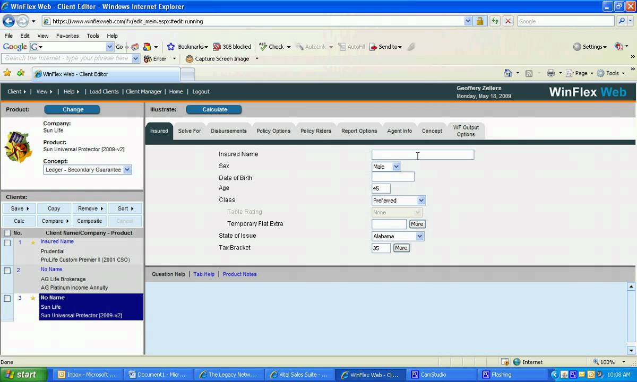Check the box for client 2 AG Life

tap(7, 271)
